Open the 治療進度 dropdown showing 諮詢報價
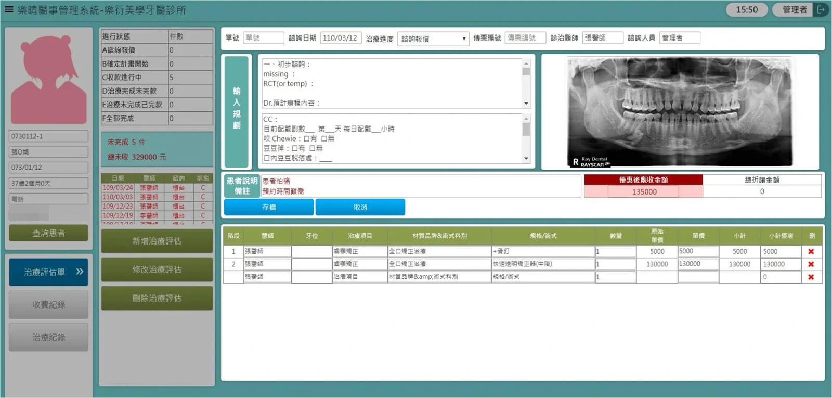 (433, 38)
